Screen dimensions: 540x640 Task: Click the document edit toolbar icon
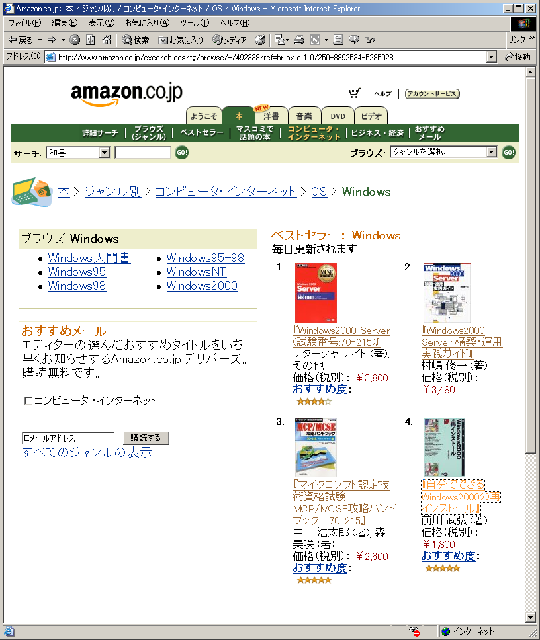338,40
